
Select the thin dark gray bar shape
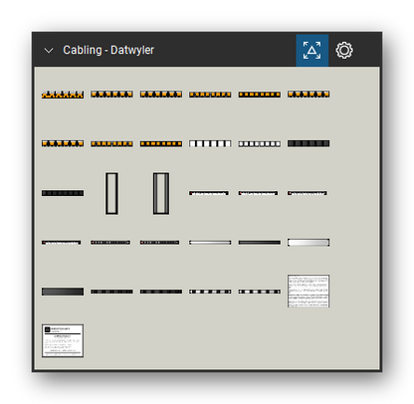pos(259,243)
